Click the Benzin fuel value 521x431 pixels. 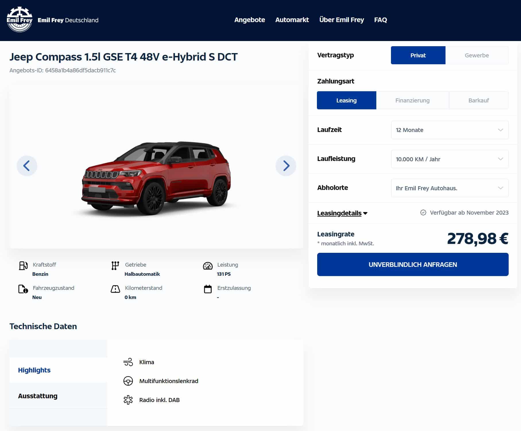[x=40, y=274]
